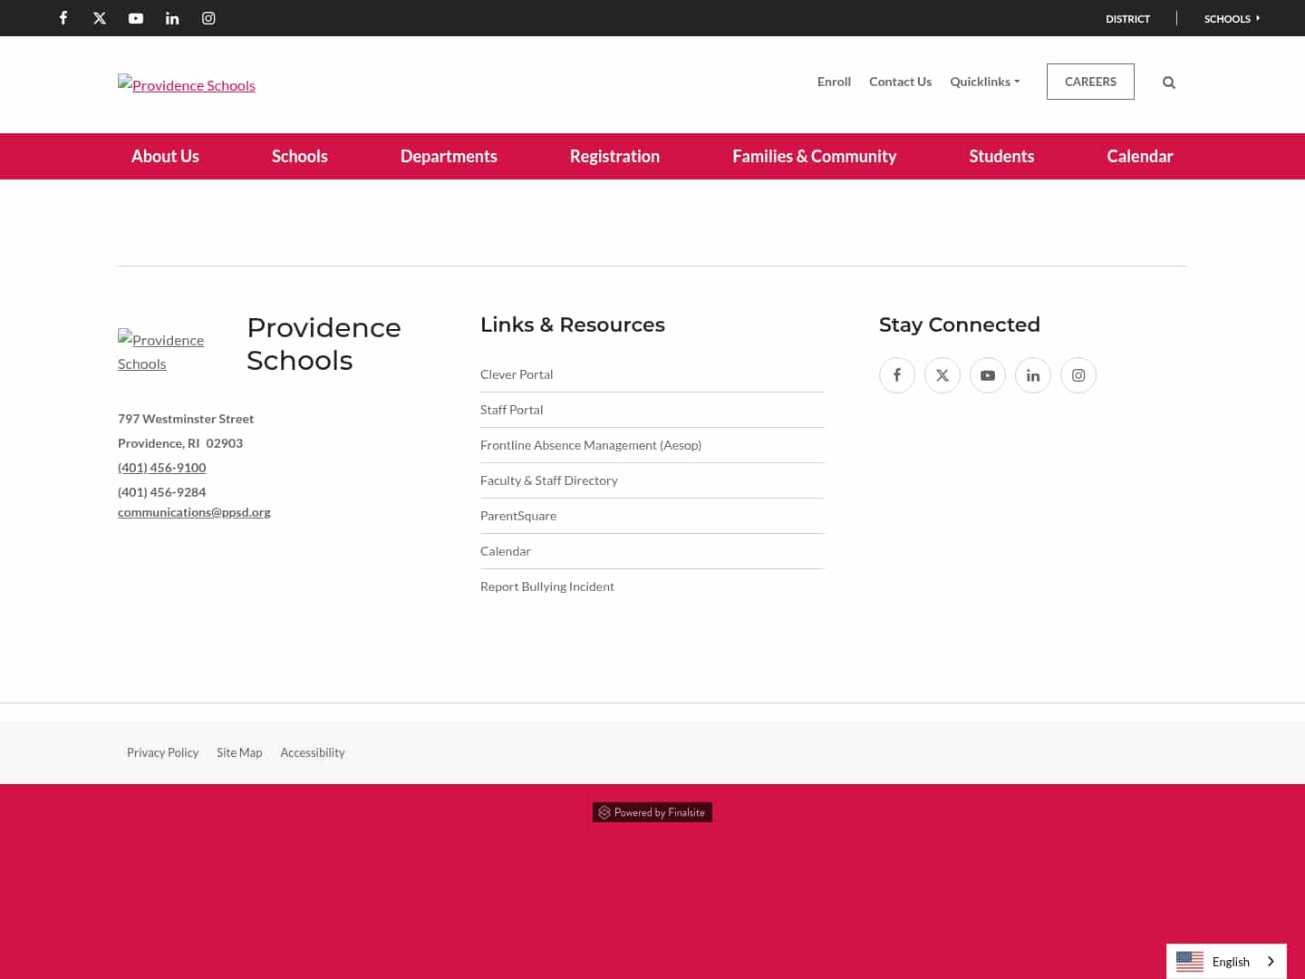
Task: Open the English language selector
Action: pos(1226,961)
